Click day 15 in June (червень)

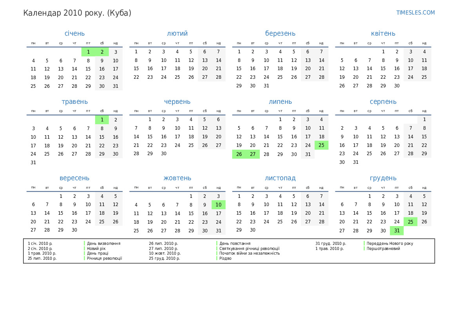click(150, 137)
